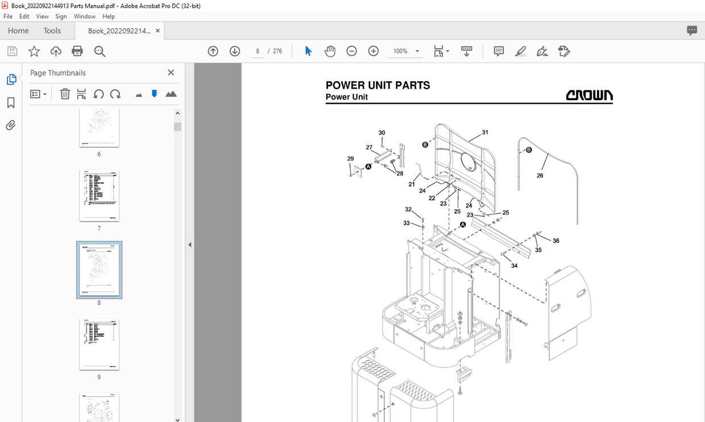Switch to the Tools tab

(x=52, y=30)
